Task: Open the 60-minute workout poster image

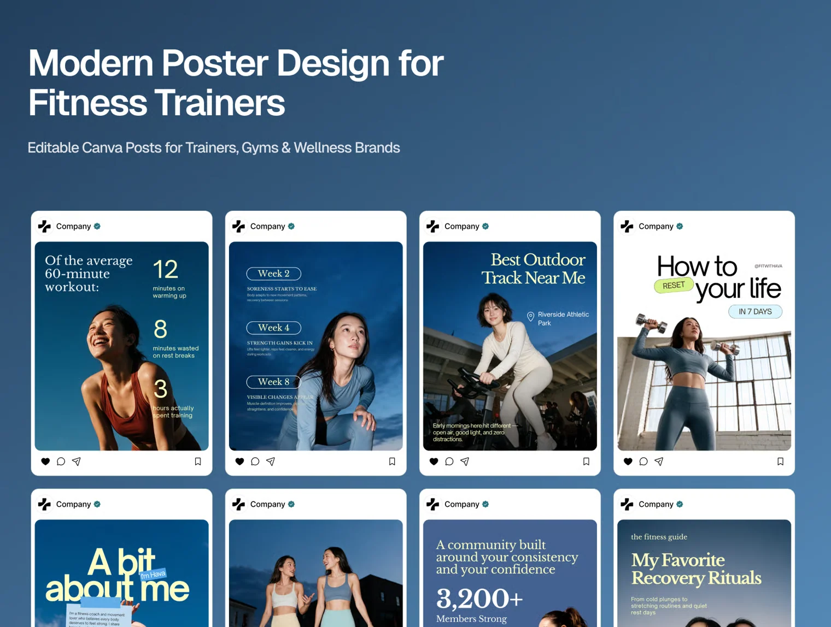Action: [x=121, y=346]
